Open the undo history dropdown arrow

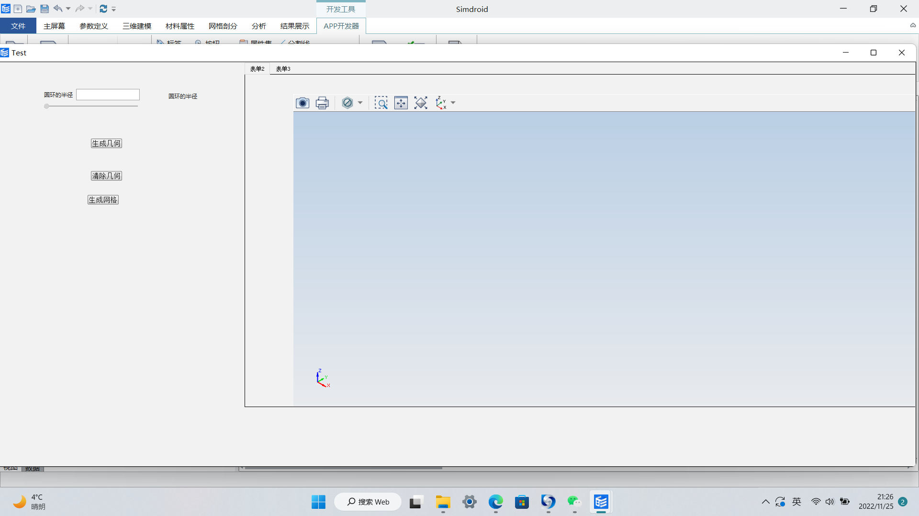click(68, 9)
